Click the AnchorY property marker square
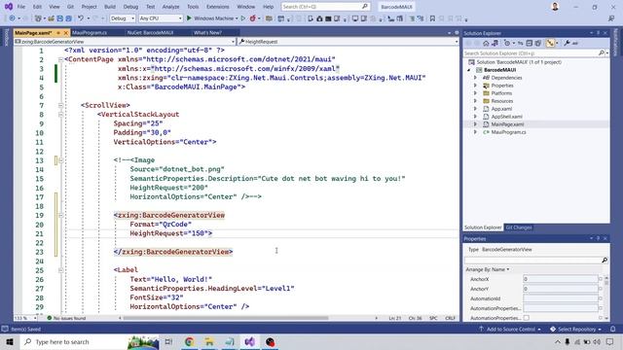 (x=601, y=289)
